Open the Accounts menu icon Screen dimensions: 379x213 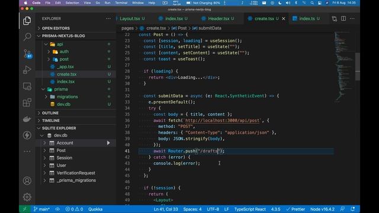click(27, 180)
